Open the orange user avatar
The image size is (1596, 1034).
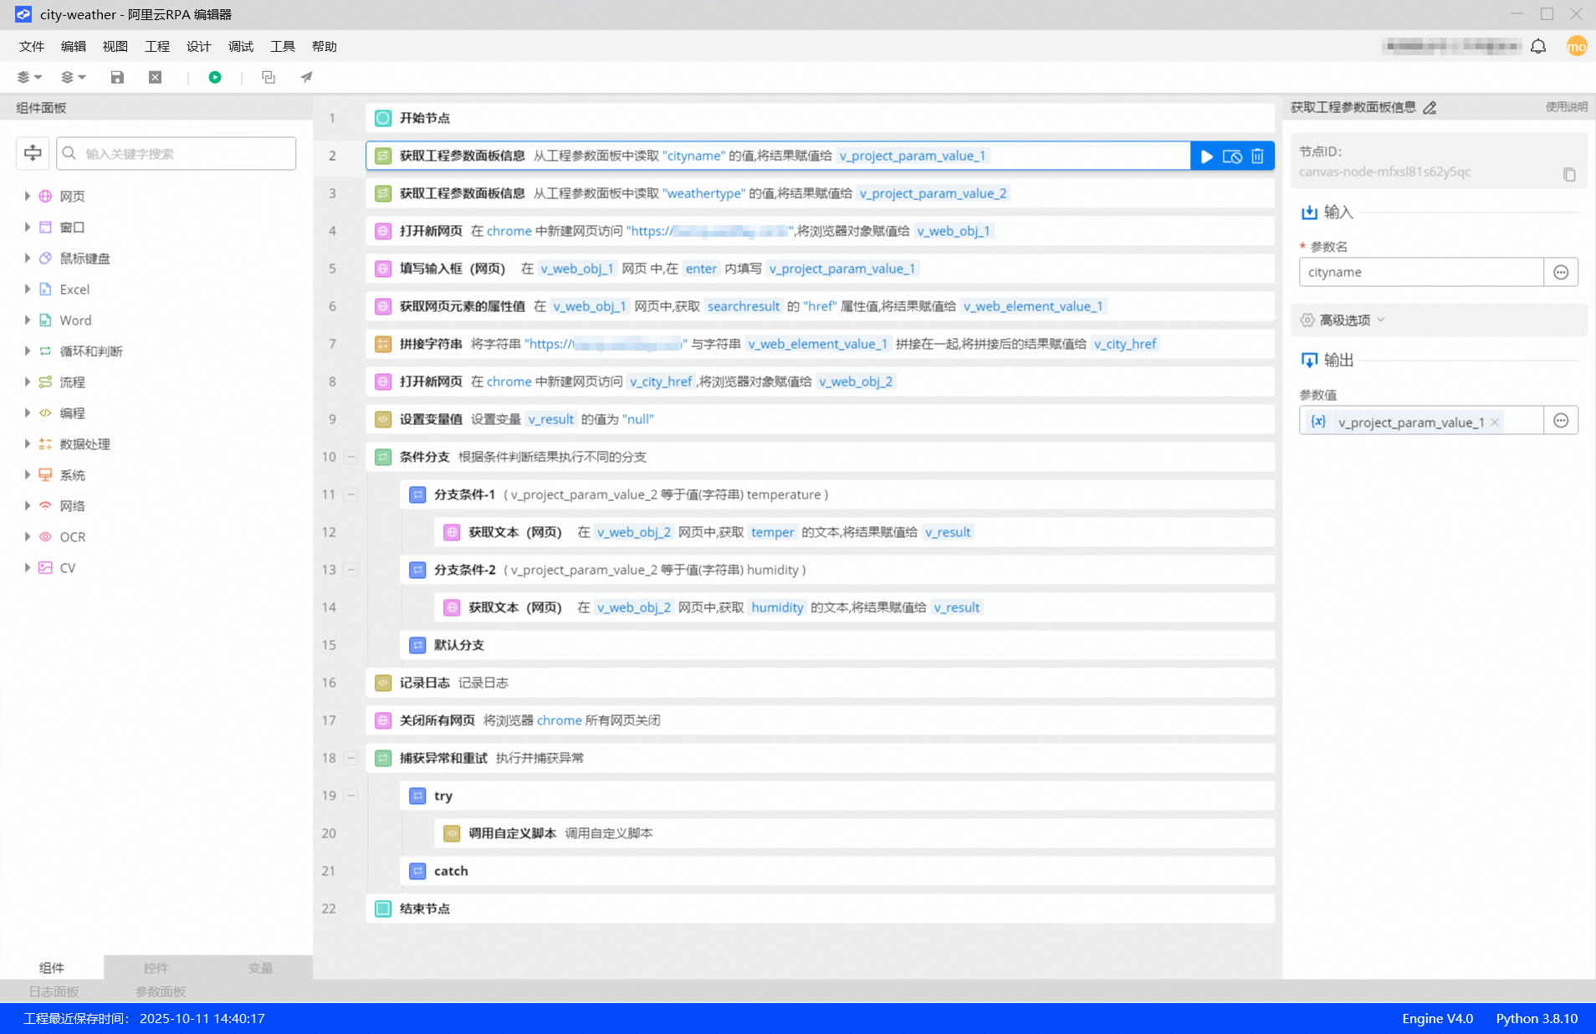(1577, 46)
